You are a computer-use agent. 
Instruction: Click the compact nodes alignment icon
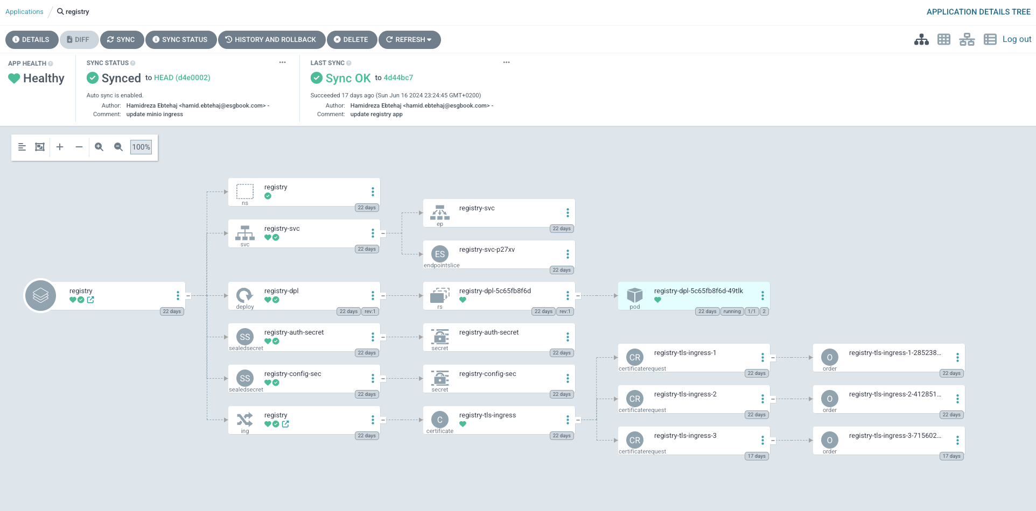(22, 147)
